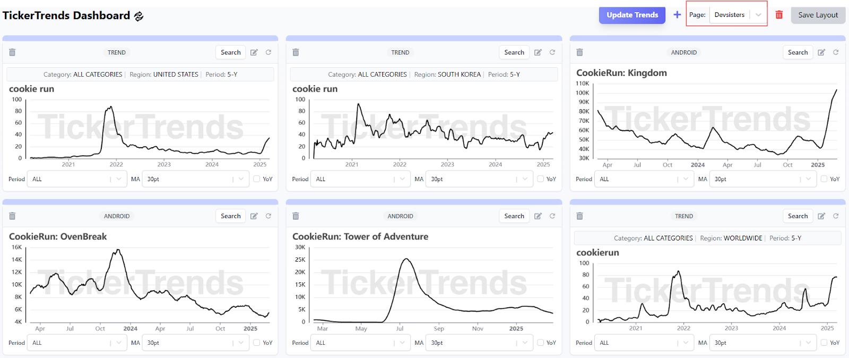
Task: Open the Page dropdown showing Devsisters
Action: tap(738, 15)
